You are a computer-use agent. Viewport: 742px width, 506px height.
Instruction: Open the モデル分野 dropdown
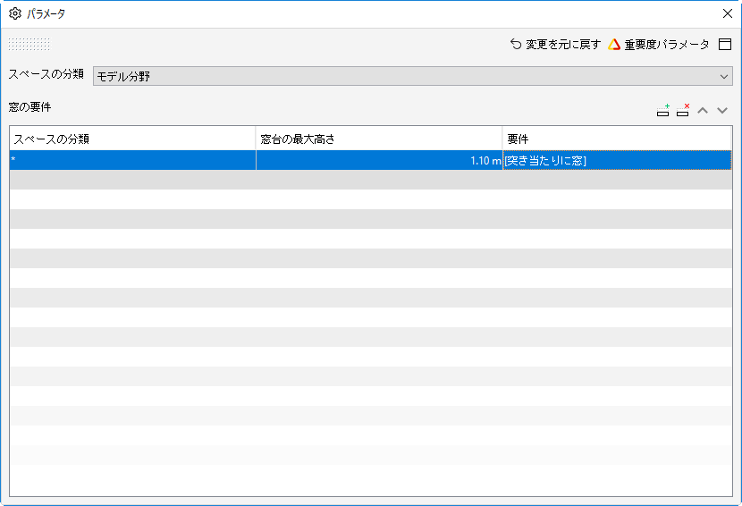coord(413,76)
